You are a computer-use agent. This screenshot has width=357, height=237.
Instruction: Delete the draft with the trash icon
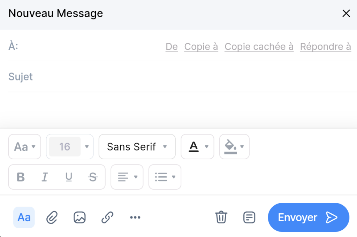pos(221,217)
